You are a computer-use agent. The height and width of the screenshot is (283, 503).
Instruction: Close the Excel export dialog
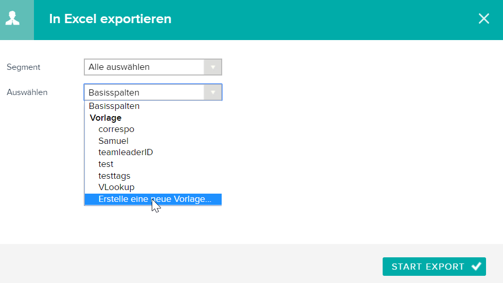tap(484, 18)
